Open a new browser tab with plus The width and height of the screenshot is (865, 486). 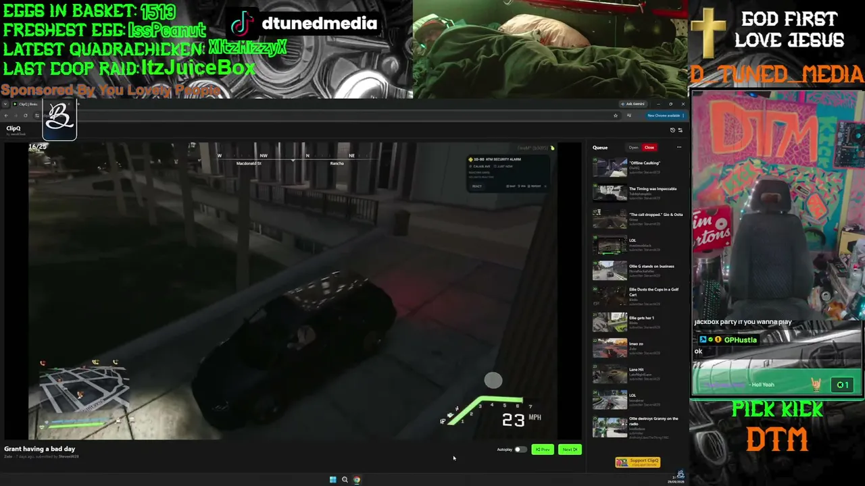coord(78,104)
